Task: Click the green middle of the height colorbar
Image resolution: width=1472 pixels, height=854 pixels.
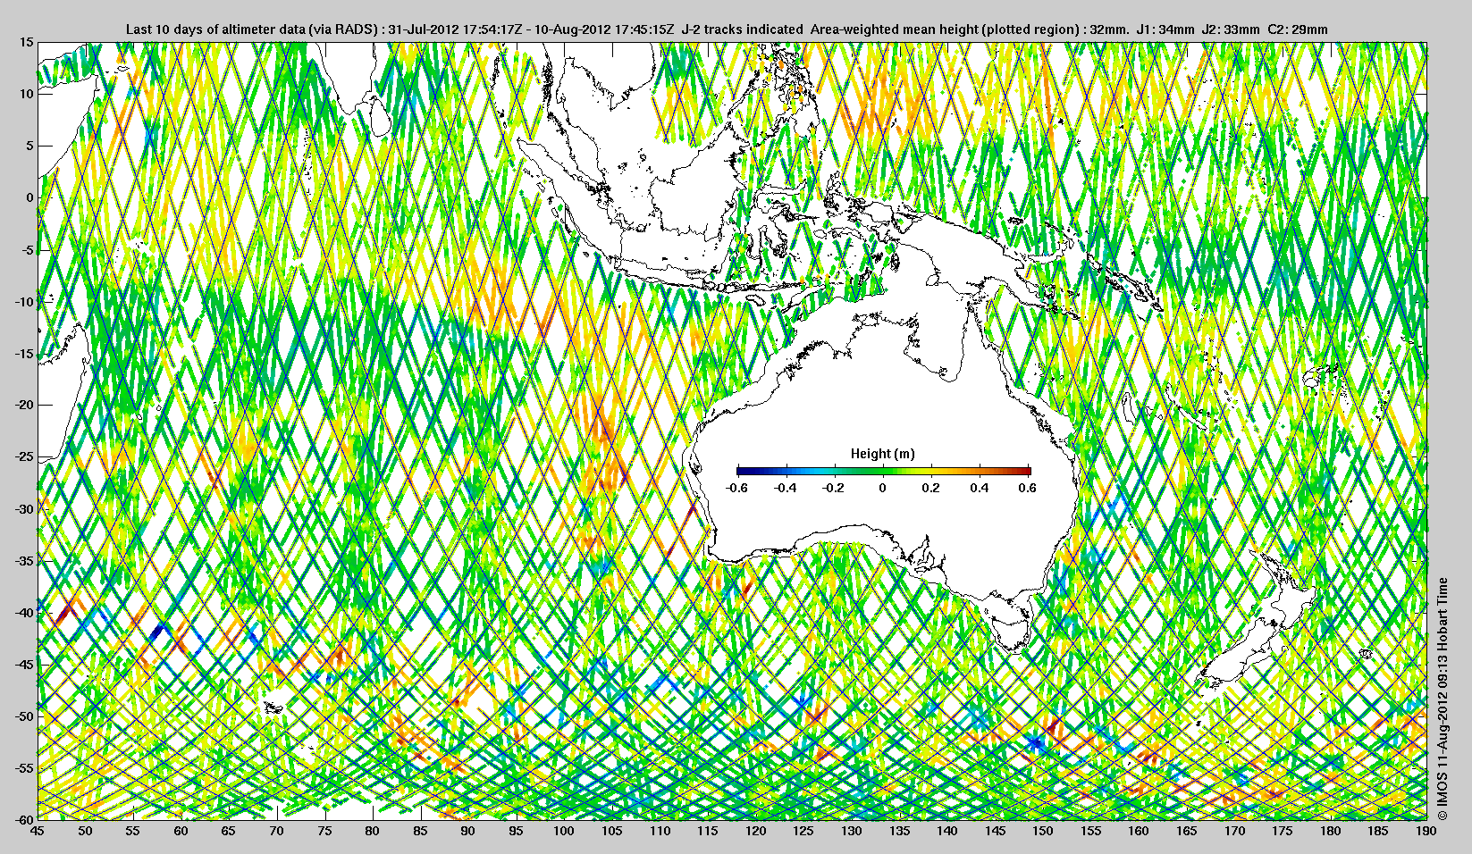Action: point(883,471)
